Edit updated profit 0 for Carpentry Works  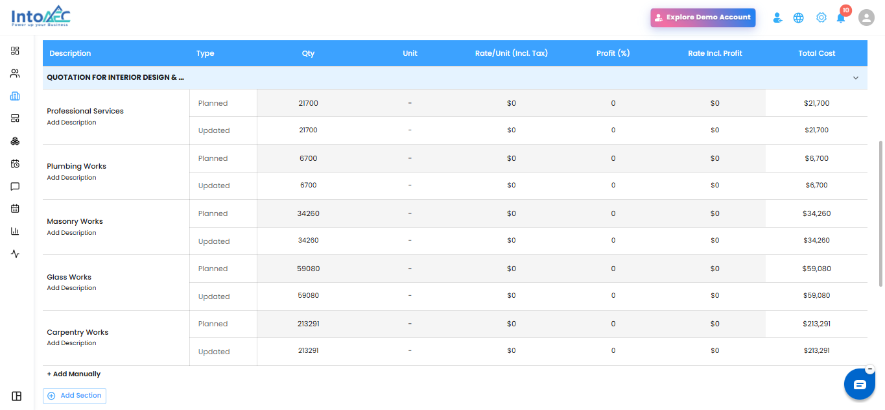click(613, 351)
